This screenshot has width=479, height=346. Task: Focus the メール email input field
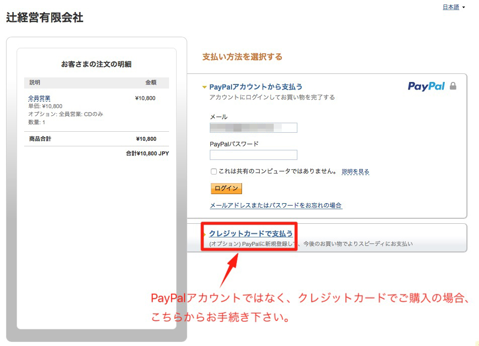[253, 128]
